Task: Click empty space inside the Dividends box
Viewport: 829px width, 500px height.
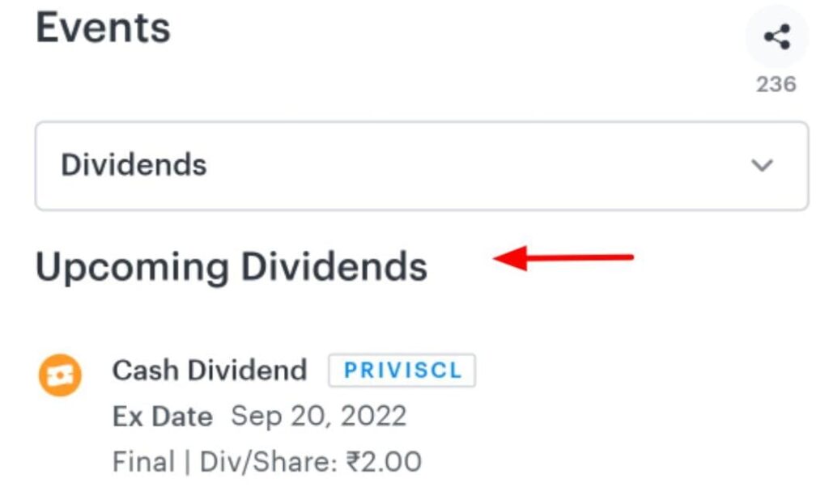Action: click(x=476, y=166)
